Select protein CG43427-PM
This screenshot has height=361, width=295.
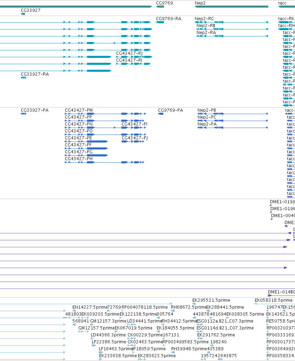point(79,110)
